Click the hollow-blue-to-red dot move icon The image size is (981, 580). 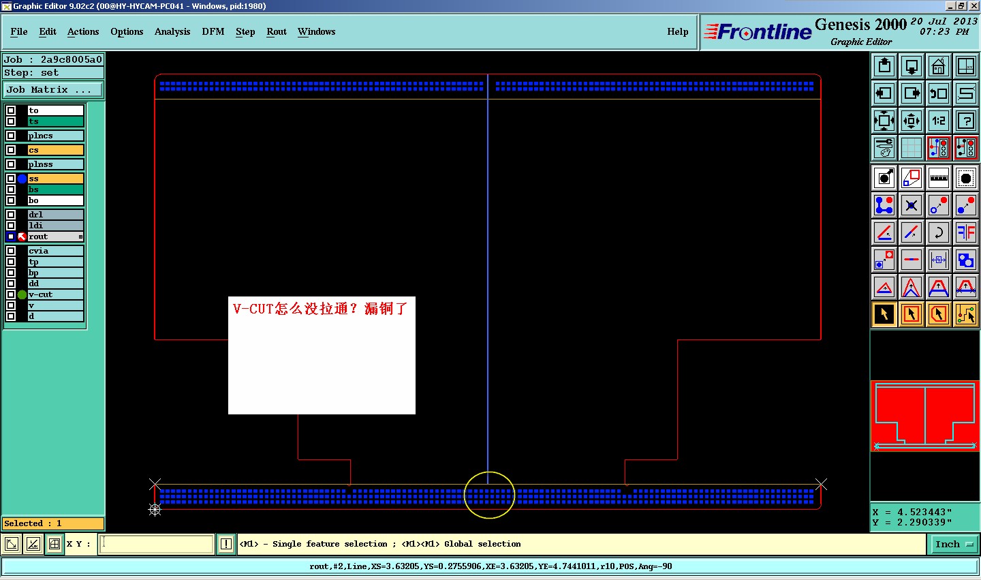(x=938, y=205)
